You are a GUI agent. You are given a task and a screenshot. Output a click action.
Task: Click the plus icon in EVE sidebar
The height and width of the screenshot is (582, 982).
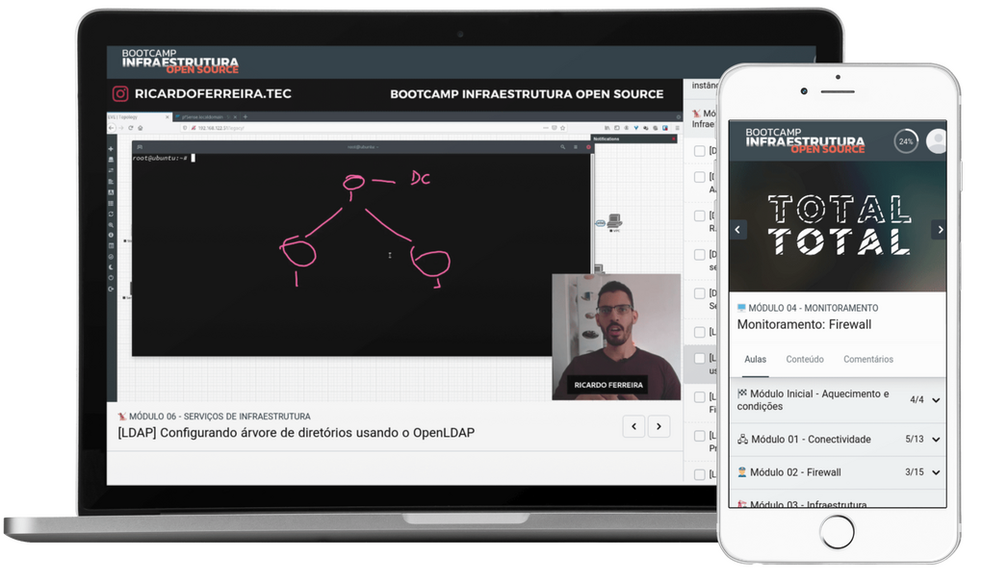pyautogui.click(x=111, y=149)
